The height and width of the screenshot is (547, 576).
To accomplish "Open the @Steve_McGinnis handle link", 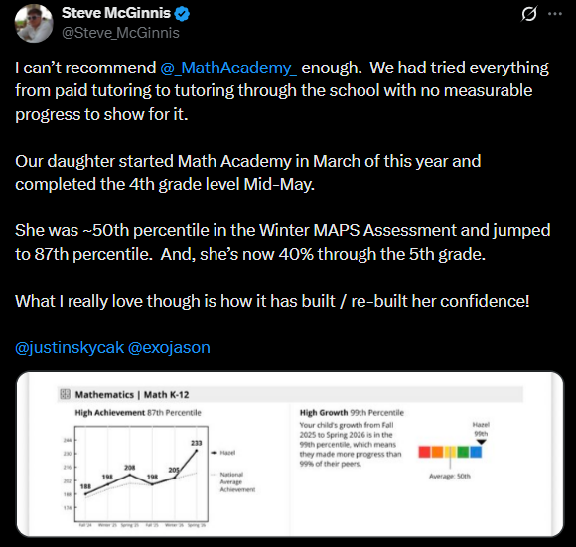I will pos(120,33).
